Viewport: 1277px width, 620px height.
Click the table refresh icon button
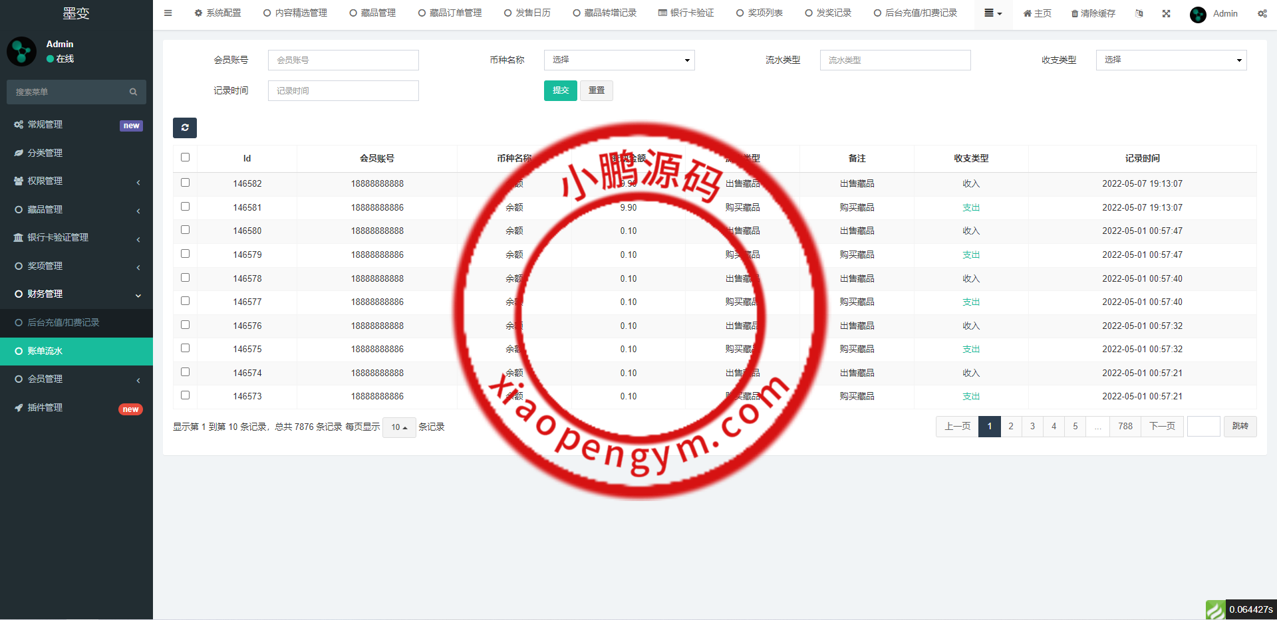185,128
